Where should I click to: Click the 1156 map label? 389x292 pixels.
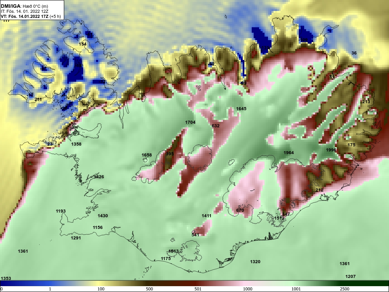[x=98, y=227]
